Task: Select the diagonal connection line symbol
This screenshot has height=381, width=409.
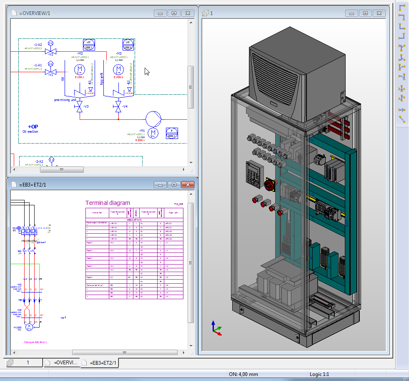Action: (x=401, y=119)
